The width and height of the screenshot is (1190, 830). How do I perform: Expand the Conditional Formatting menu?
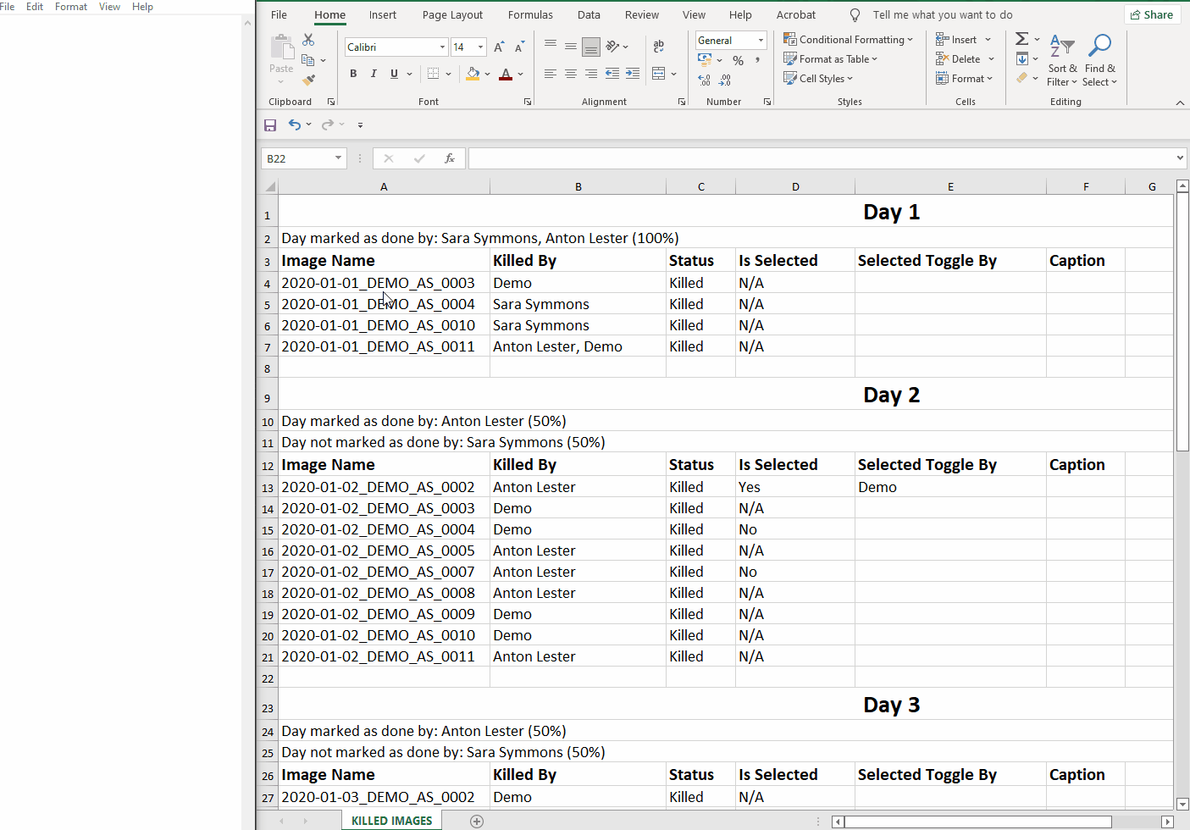coord(848,40)
